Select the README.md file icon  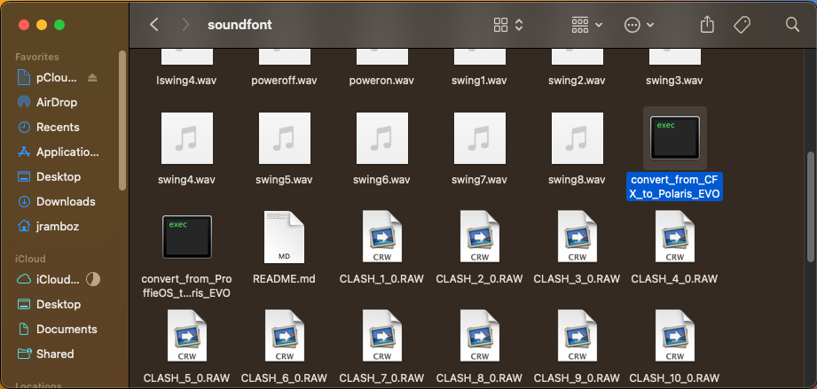284,237
